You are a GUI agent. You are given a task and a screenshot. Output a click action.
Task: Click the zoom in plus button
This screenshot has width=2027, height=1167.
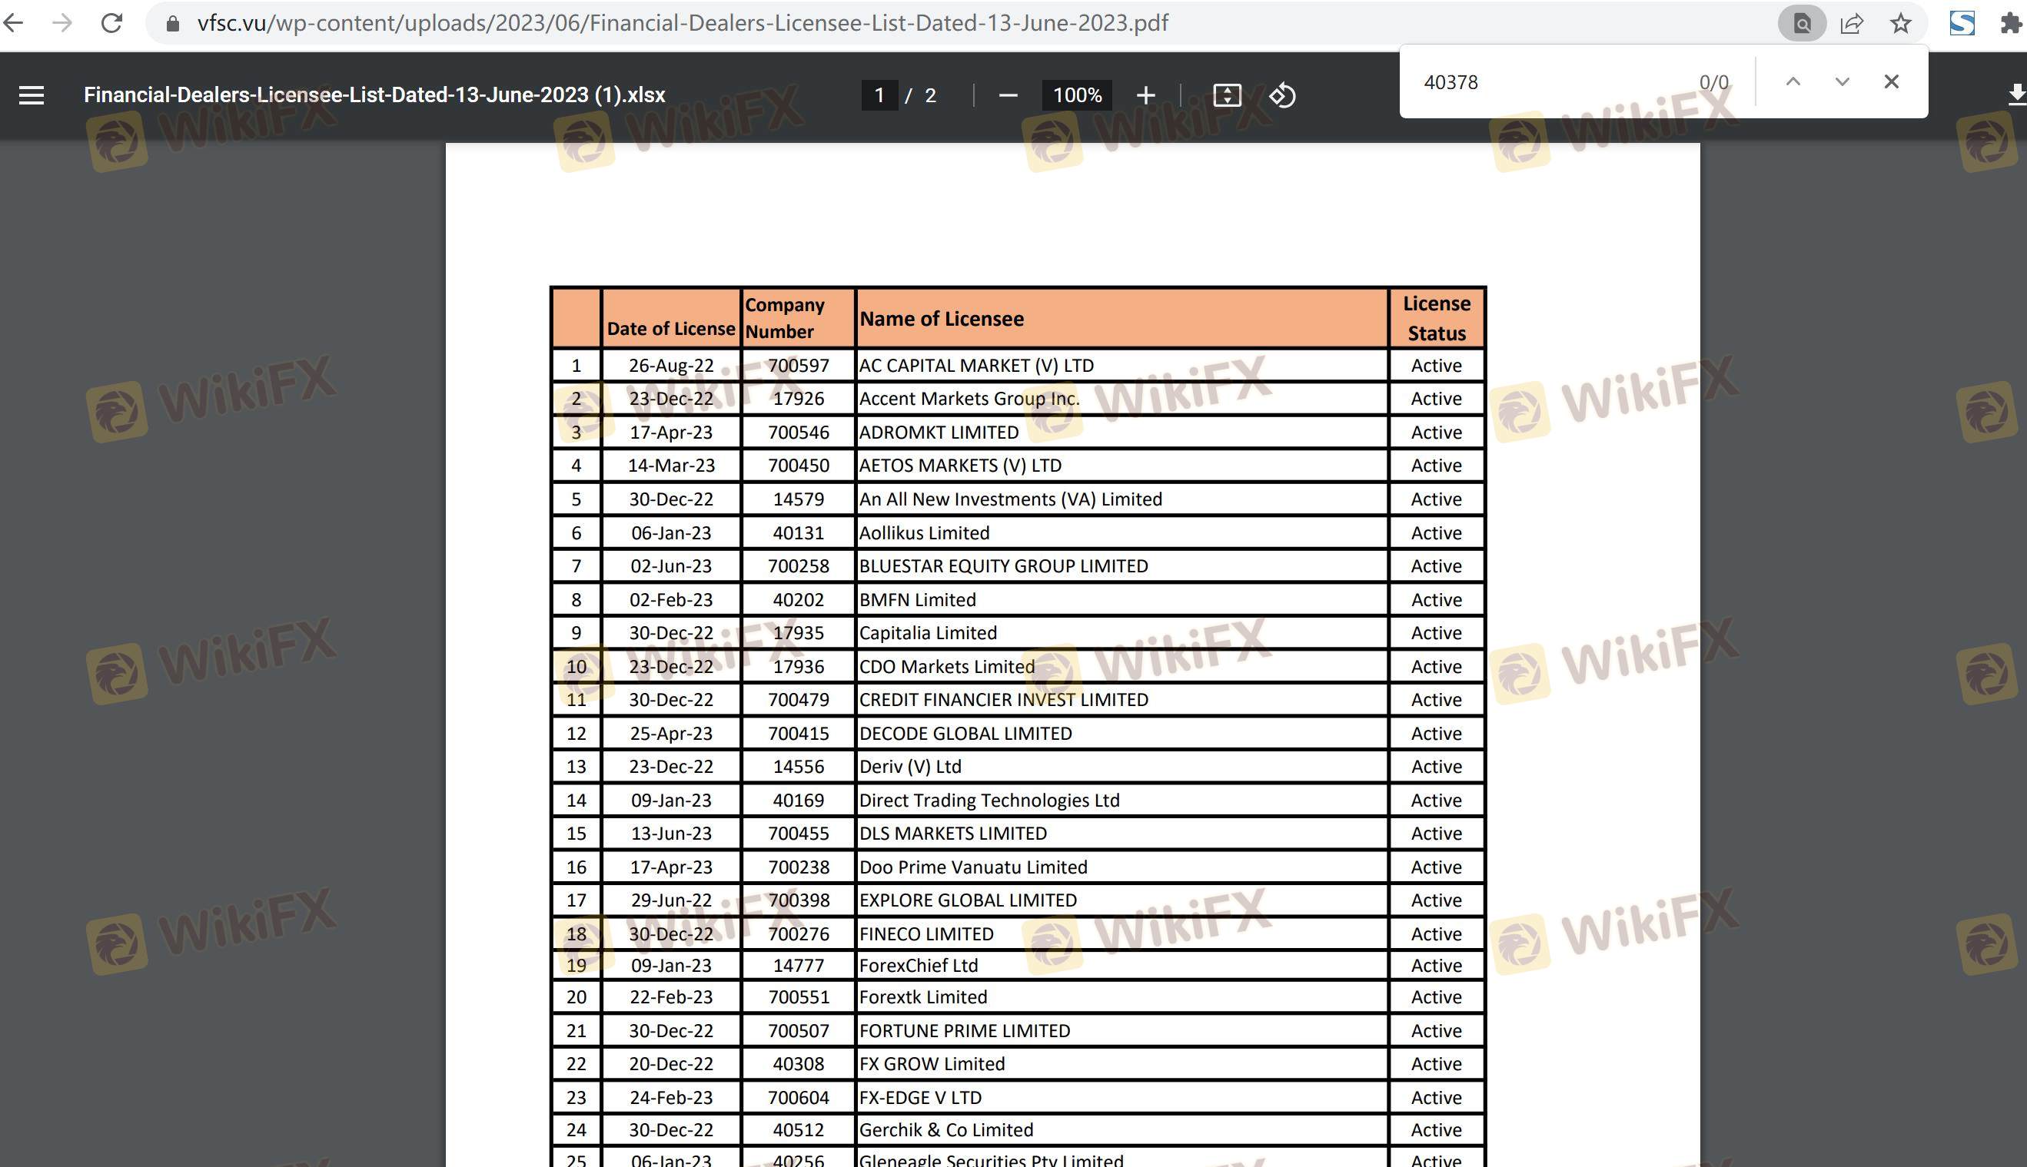1145,95
